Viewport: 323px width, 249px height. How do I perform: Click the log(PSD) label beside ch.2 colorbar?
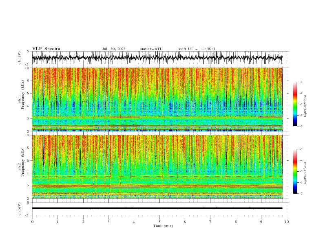pos(305,173)
